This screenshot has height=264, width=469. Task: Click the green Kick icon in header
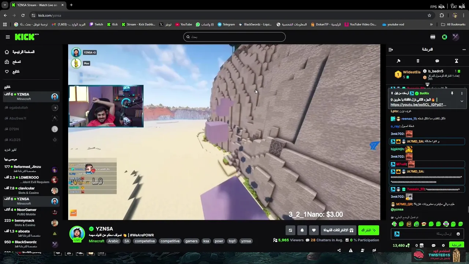tap(444, 37)
